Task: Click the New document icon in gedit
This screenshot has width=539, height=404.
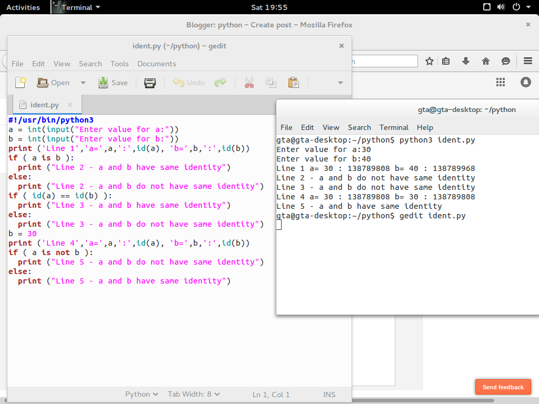Action: click(x=21, y=83)
